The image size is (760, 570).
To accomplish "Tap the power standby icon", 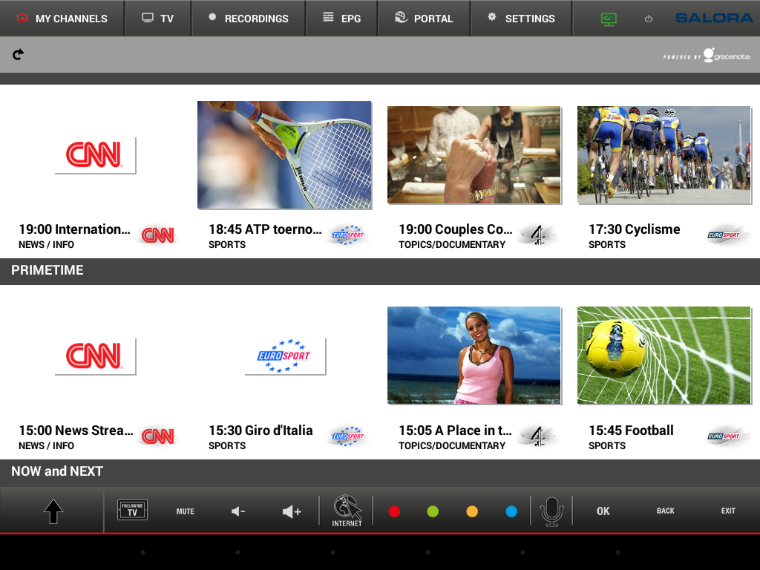I will coord(649,19).
